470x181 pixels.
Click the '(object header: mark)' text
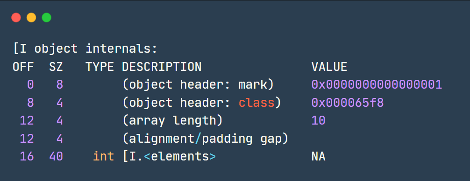pyautogui.click(x=198, y=84)
